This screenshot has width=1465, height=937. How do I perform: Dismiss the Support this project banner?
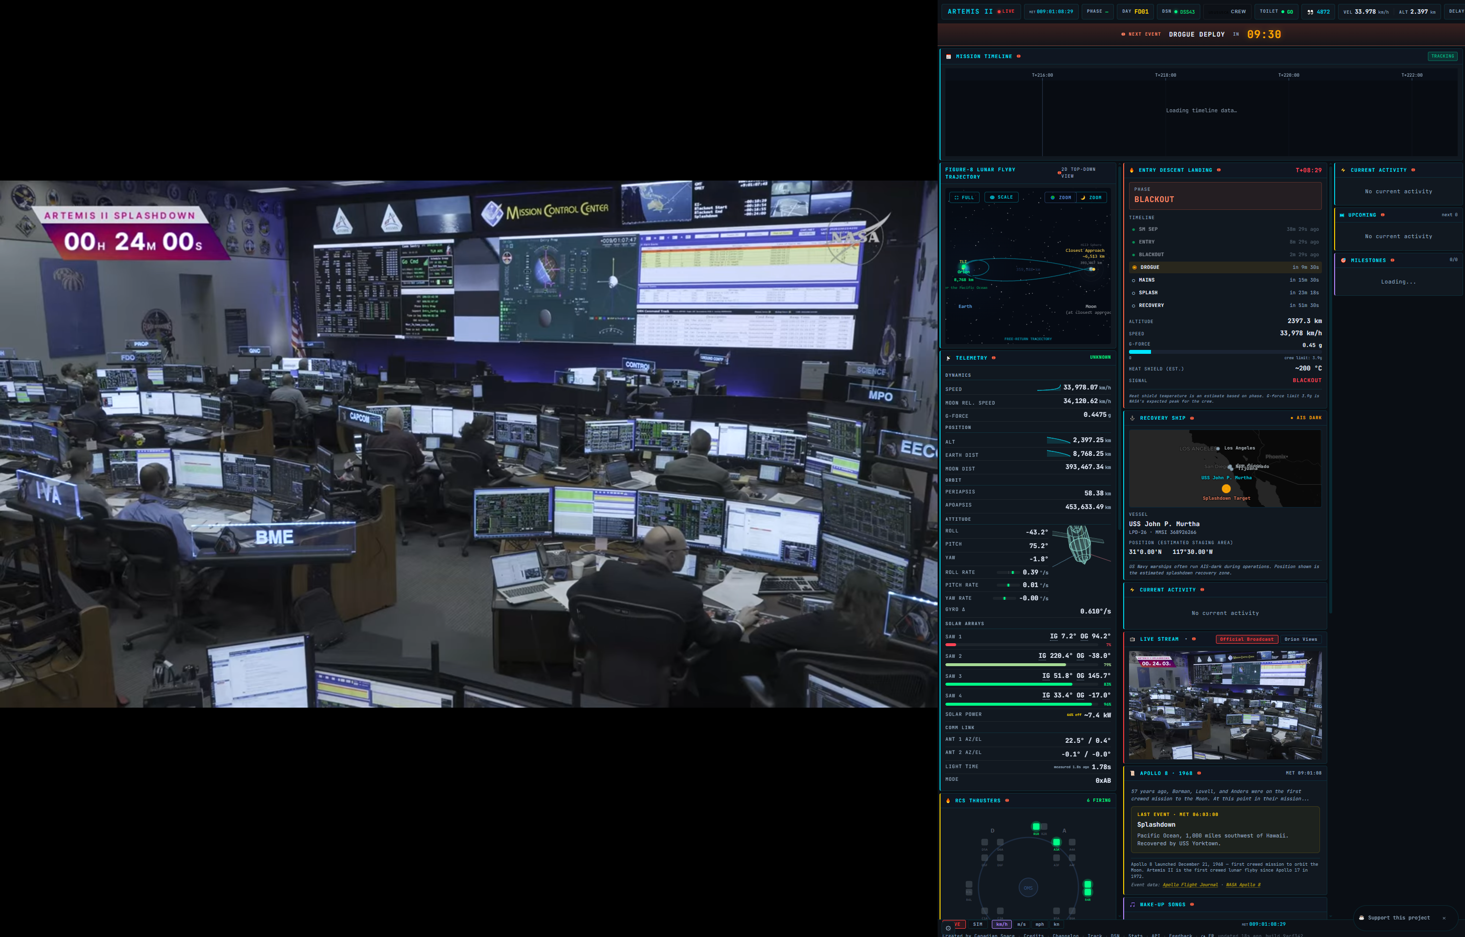(1444, 918)
